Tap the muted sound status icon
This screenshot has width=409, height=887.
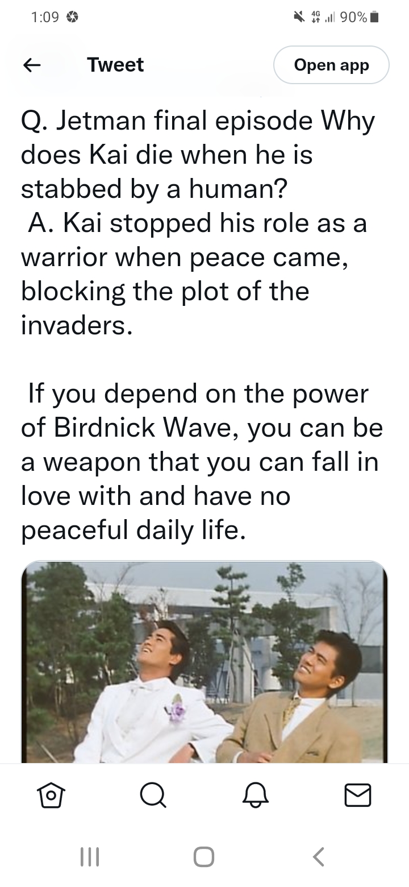[x=298, y=18]
